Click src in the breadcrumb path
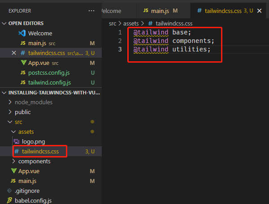Screen dimensions: 269x204 pyautogui.click(x=113, y=23)
